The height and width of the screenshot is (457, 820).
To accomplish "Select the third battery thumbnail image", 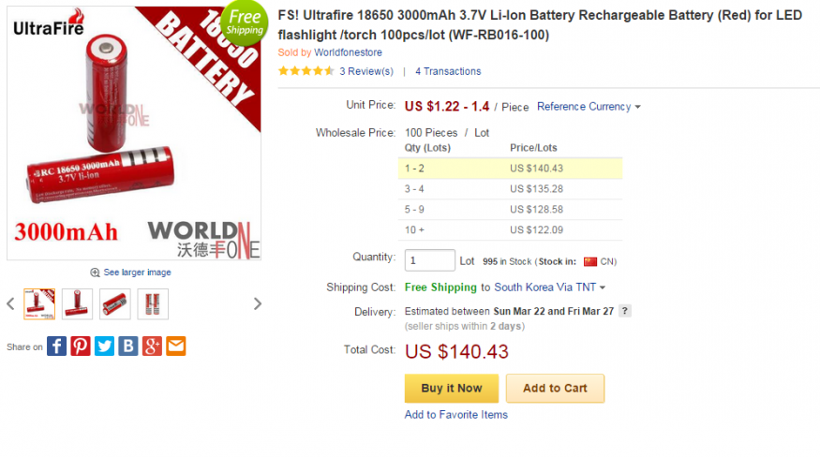I will pos(115,303).
